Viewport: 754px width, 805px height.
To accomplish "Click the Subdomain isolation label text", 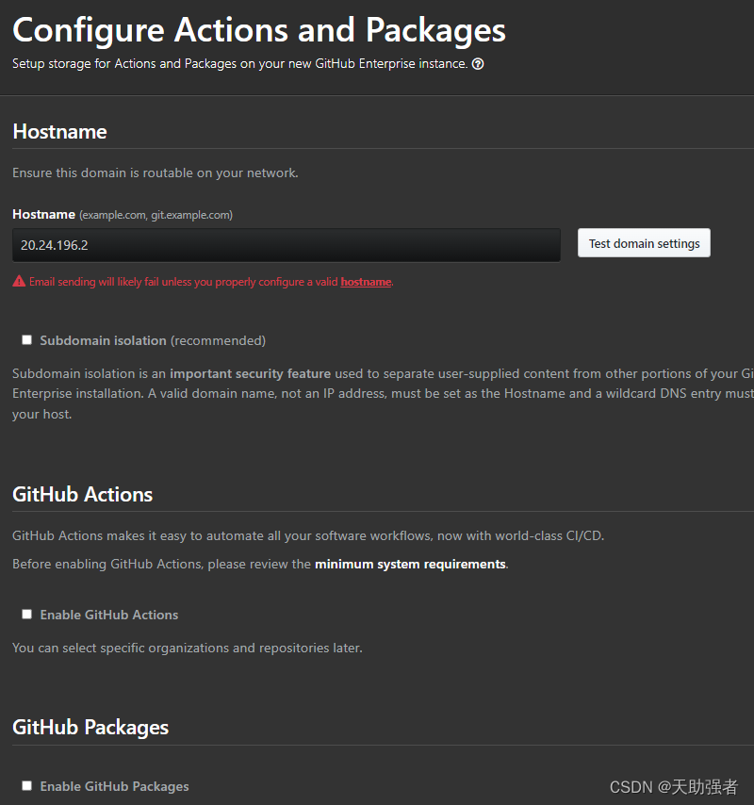I will [x=103, y=340].
